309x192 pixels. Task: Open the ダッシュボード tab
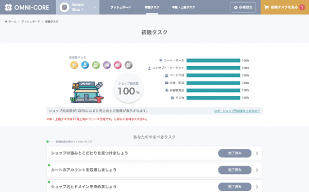click(x=121, y=7)
